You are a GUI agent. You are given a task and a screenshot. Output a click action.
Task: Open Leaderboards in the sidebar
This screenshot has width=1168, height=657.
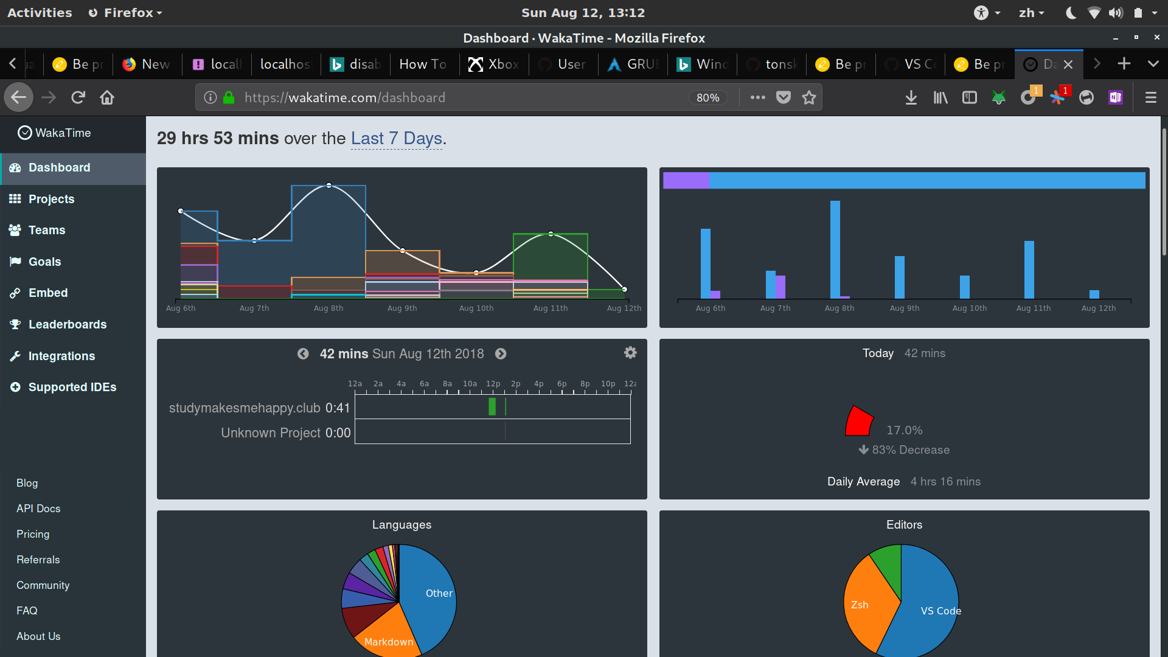(x=73, y=324)
